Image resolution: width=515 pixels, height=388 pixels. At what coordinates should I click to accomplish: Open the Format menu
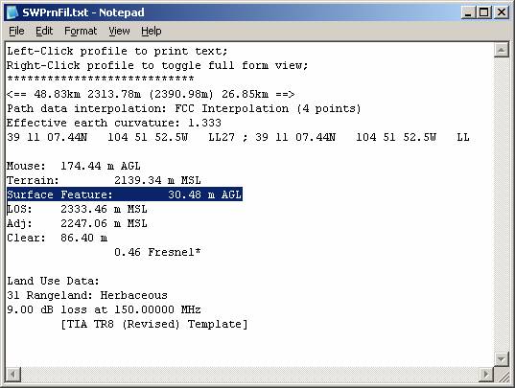point(81,32)
